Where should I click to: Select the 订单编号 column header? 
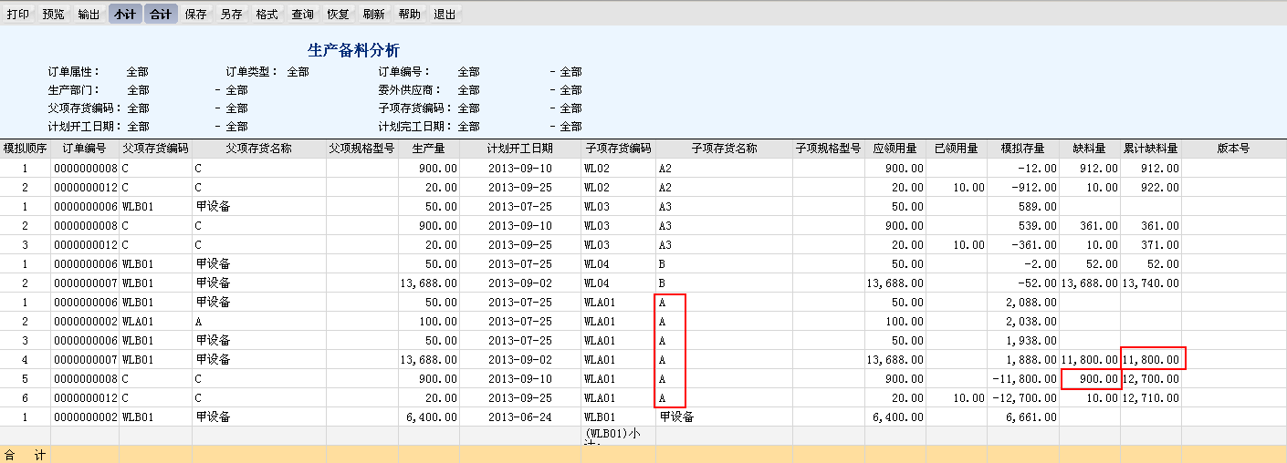[84, 149]
